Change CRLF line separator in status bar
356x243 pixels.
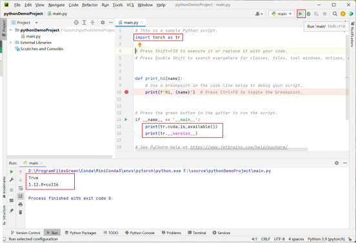click(x=266, y=239)
